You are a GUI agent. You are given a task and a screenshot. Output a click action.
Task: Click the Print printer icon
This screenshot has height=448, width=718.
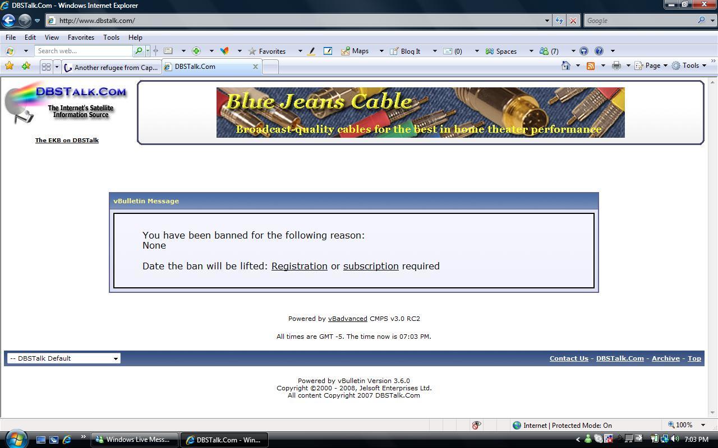pyautogui.click(x=616, y=66)
